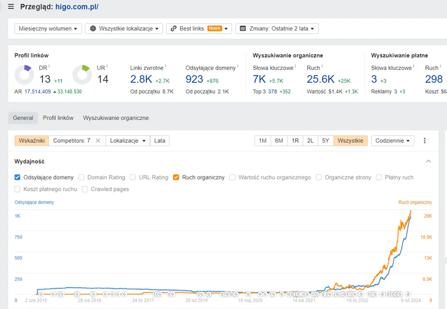Open Best links dropdown
Image resolution: width=447 pixels, height=309 pixels.
199,28
